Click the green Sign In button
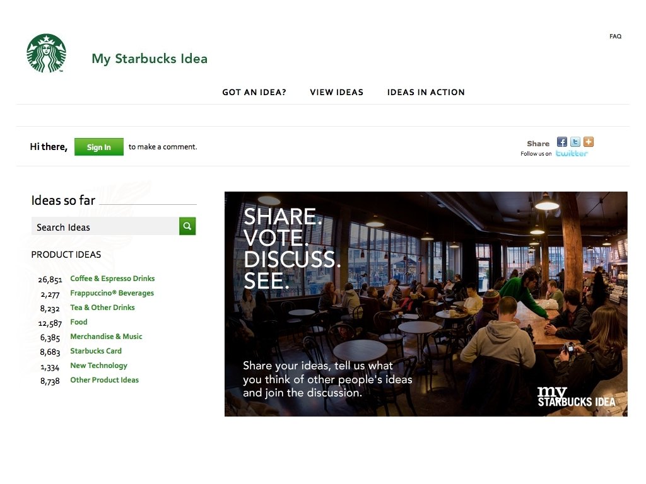 (99, 147)
